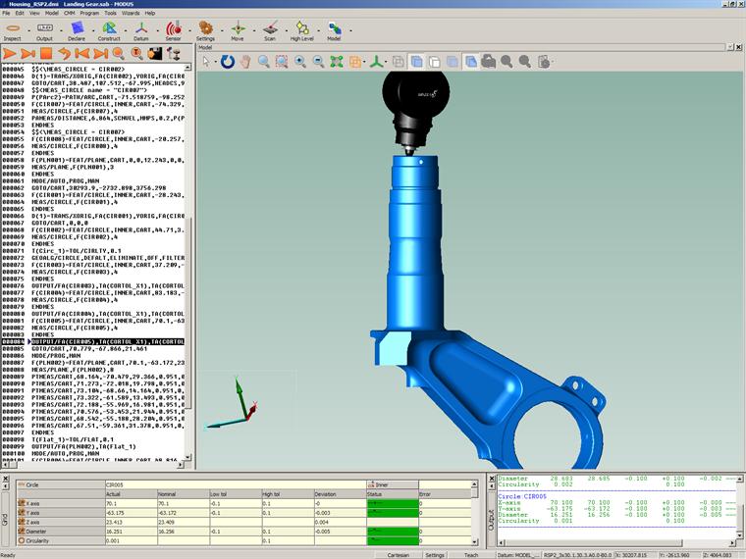The width and height of the screenshot is (746, 559).
Task: Click the green datum axes icon in Model toolbar
Action: (376, 62)
